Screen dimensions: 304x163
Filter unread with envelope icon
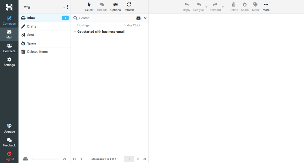click(x=138, y=18)
